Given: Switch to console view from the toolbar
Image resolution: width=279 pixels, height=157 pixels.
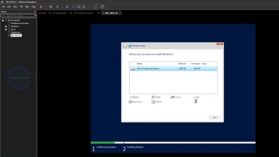Looking at the screenshot, I should tap(95, 7).
